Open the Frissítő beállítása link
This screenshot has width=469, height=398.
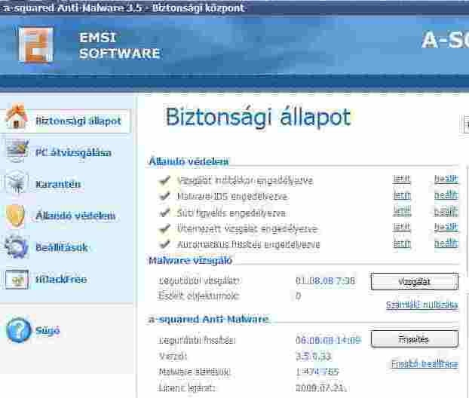(424, 363)
